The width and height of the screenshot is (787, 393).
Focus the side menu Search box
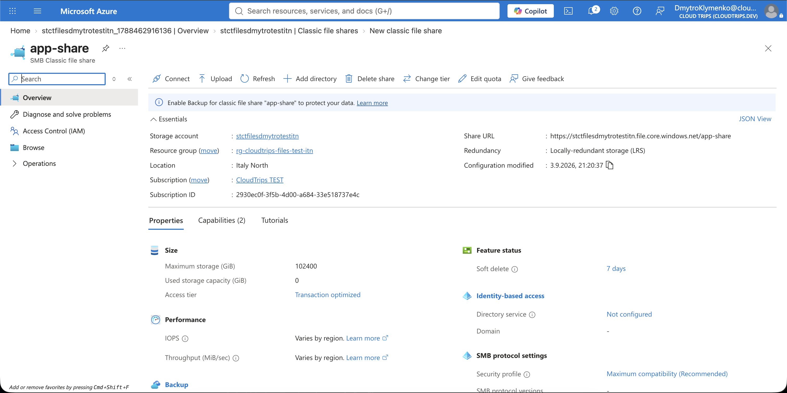point(57,79)
